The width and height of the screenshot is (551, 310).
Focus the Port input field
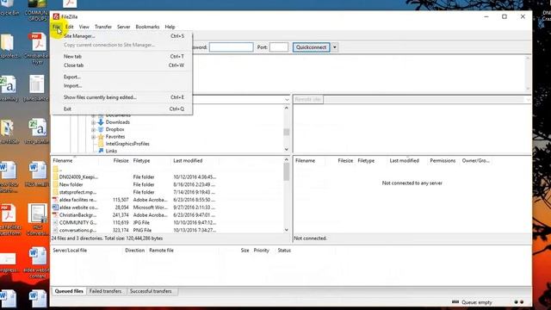279,47
